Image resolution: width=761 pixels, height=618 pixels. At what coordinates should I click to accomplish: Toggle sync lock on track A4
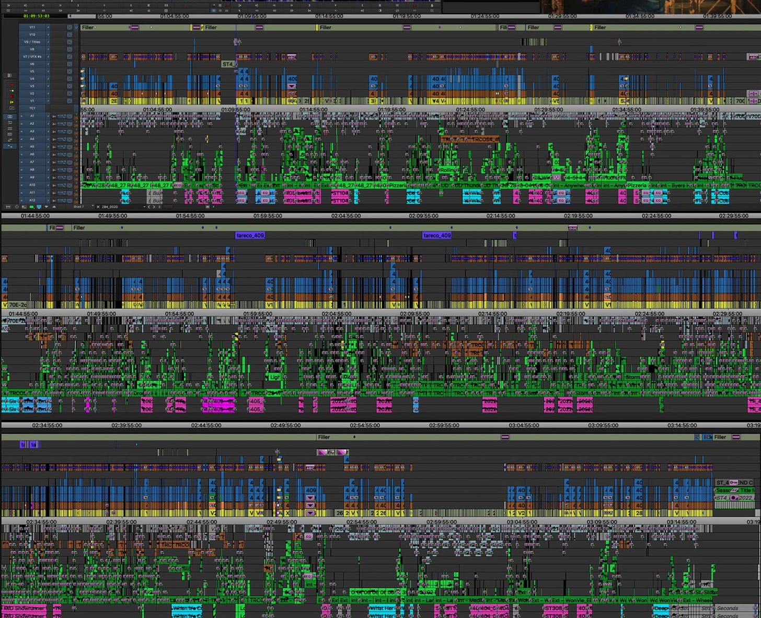pyautogui.click(x=48, y=139)
